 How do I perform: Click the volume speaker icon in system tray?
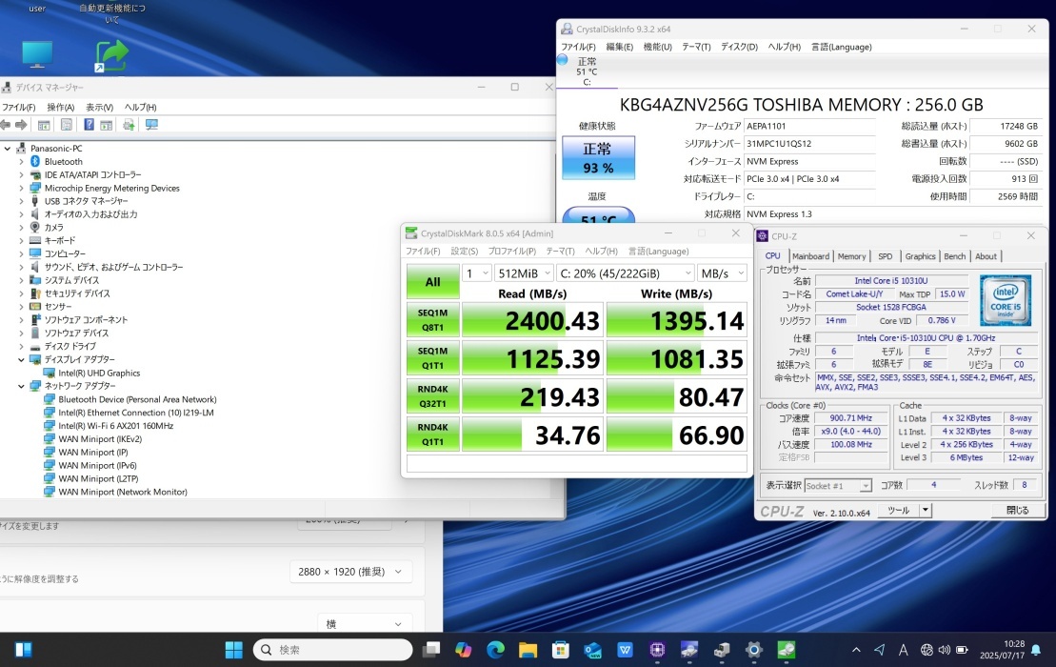[x=945, y=650]
